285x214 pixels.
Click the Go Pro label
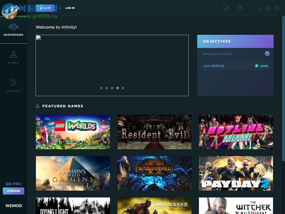click(x=13, y=184)
